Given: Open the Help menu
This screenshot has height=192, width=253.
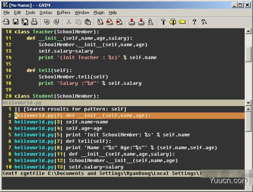Looking at the screenshot, I should click(112, 12).
